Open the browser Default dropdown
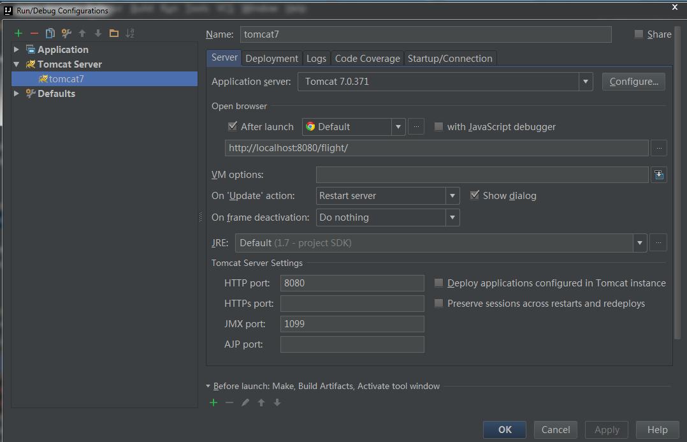The height and width of the screenshot is (442, 687). (x=398, y=127)
